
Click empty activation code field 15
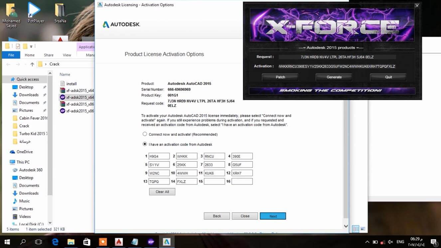click(214, 182)
